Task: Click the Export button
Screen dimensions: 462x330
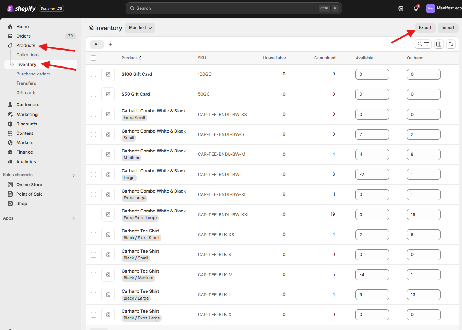Action: coord(425,28)
